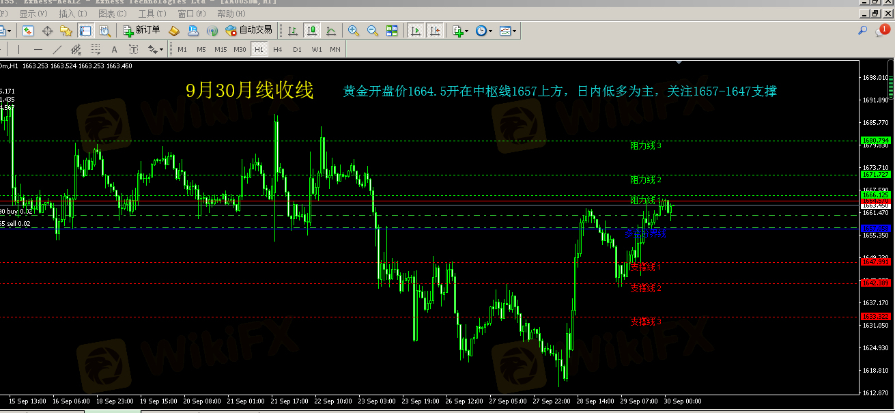Pick the draw text label tool

coord(115,49)
